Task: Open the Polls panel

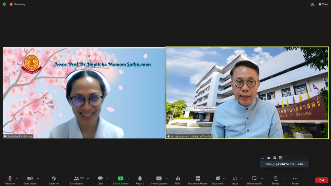Action: coord(178,180)
